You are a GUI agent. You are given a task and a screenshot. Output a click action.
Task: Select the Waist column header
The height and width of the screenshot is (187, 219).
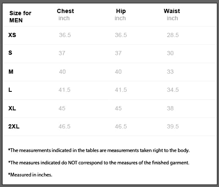[172, 11]
